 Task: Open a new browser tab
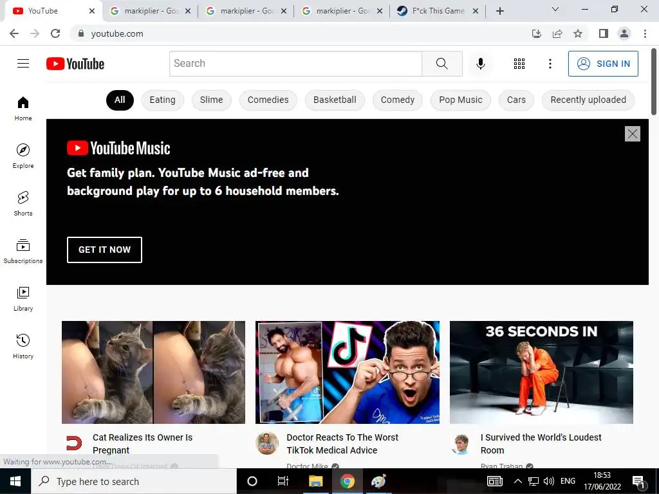pyautogui.click(x=499, y=11)
